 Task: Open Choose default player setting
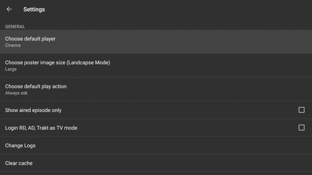tap(30, 39)
